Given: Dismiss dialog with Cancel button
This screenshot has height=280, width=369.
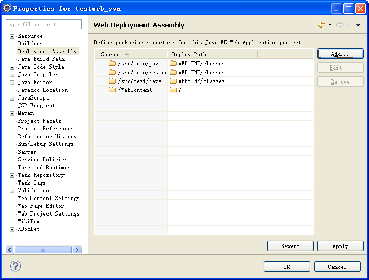Looking at the screenshot, I should [x=337, y=267].
